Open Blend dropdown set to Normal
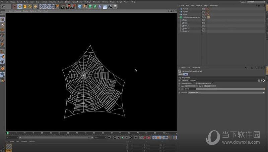Viewport: 268px width, 152px height. tap(210, 86)
